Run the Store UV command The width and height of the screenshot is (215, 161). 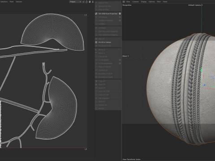coord(108,102)
